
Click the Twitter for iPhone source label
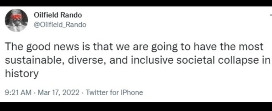click(x=114, y=92)
